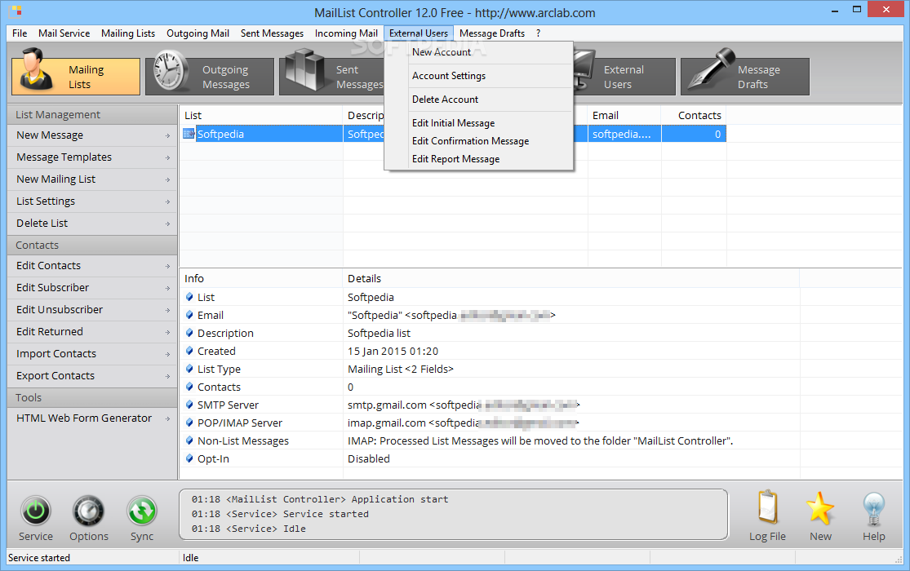Click the Details column header

571,278
